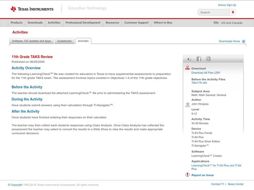Viewport: 254px width, 190px height.
Task: Click the Math: Math General subject text
Action: click(209, 95)
